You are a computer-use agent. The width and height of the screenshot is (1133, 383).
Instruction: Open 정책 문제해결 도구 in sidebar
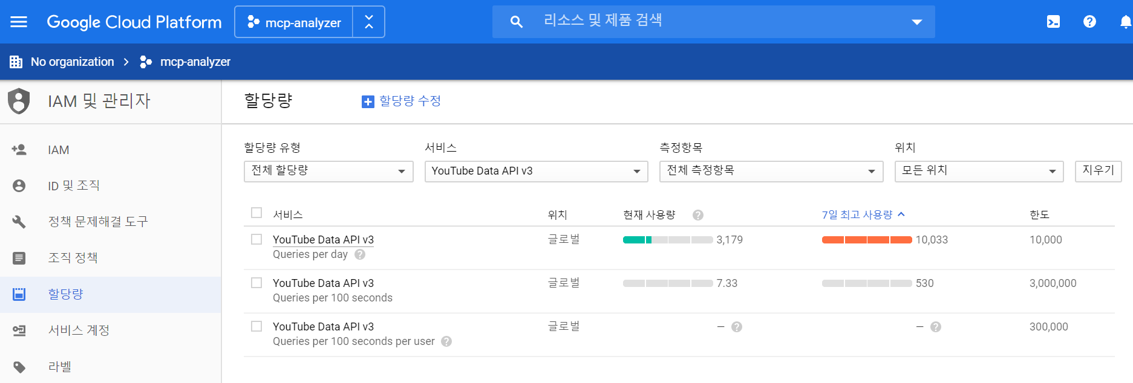pyautogui.click(x=110, y=222)
